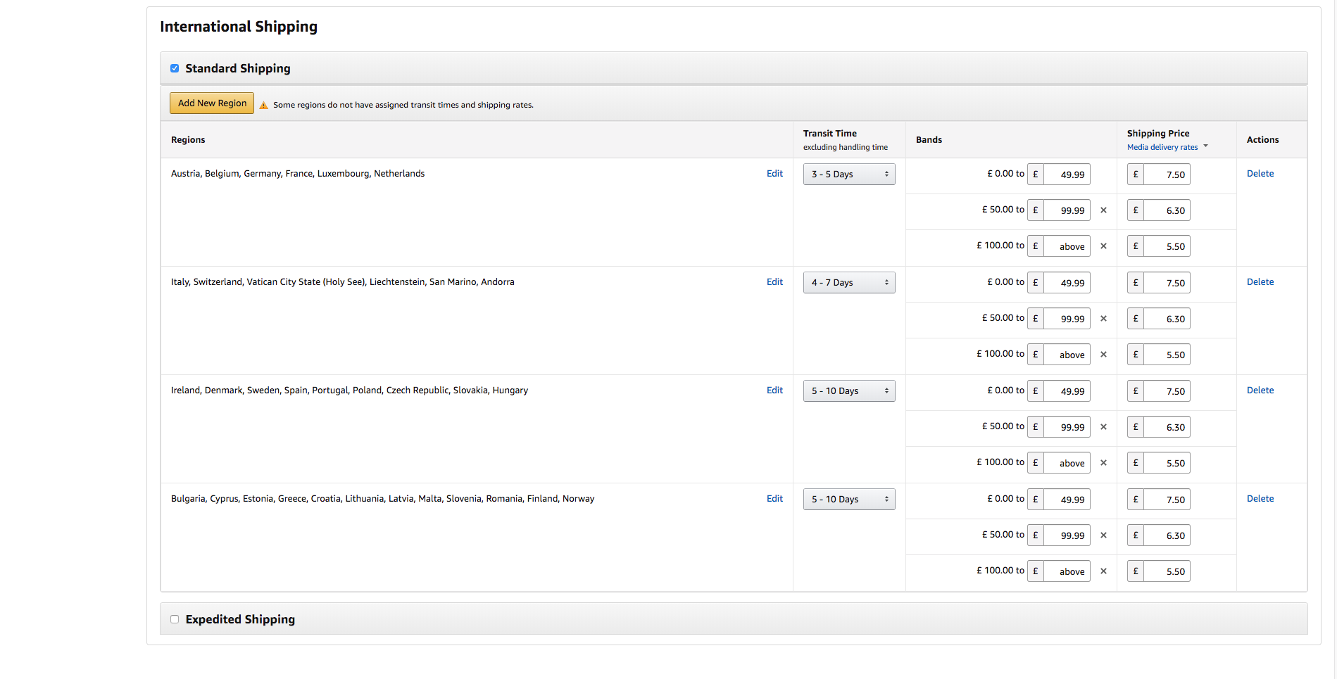This screenshot has width=1337, height=679.
Task: Edit the Austria, Belgium, Germany region
Action: click(774, 174)
